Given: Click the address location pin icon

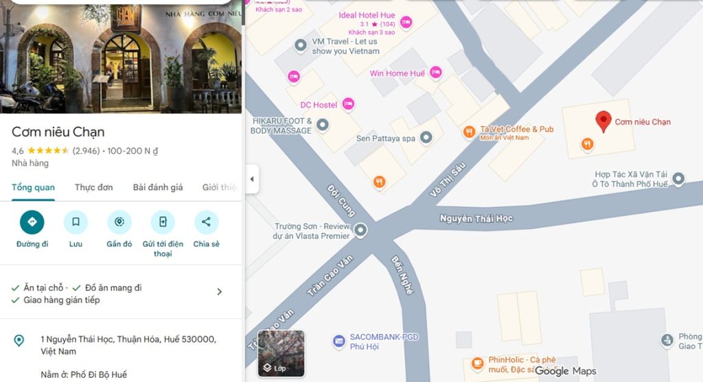Looking at the screenshot, I should coord(19,341).
